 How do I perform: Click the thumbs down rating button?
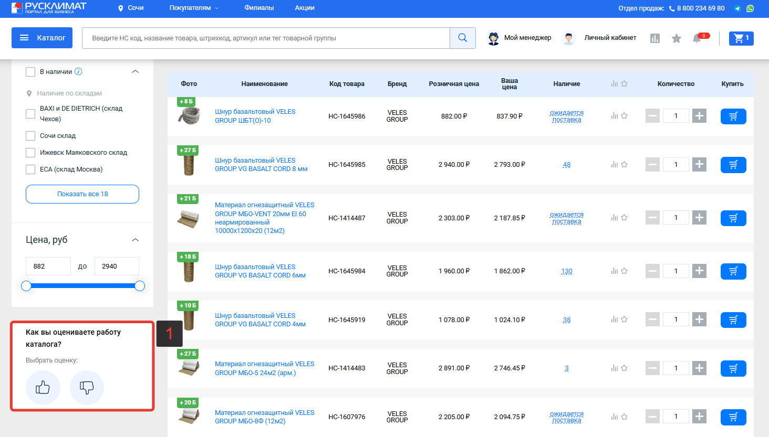tap(87, 388)
